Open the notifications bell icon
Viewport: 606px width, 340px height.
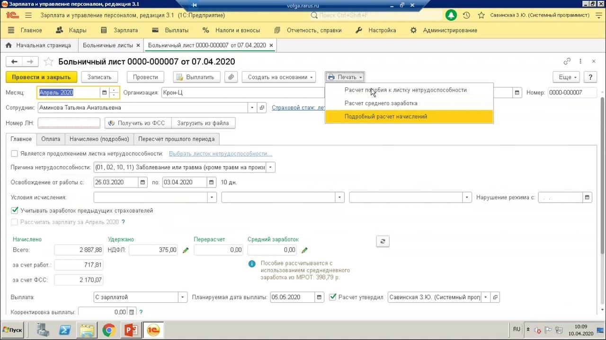(451, 15)
